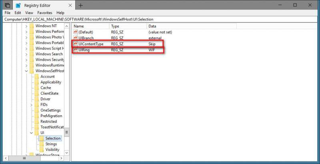Viewport: 320px width, 164px height.
Task: Select the PreMigration key
Action: 51,116
